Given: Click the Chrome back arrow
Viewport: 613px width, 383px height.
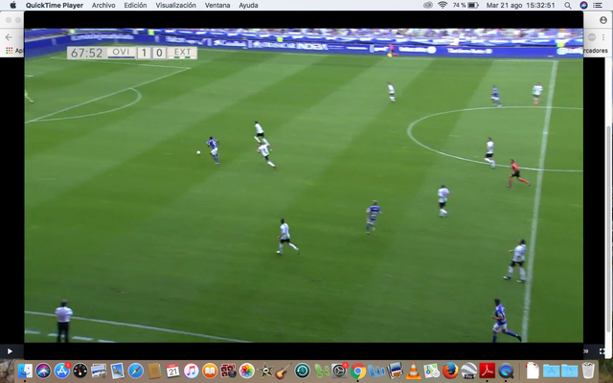Looking at the screenshot, I should 9,37.
